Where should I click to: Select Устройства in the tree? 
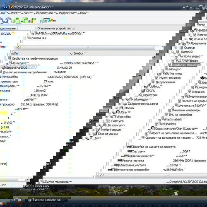pyautogui.click(x=123, y=117)
